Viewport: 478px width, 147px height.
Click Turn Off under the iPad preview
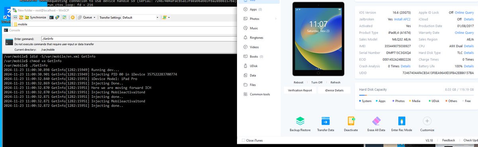click(317, 82)
